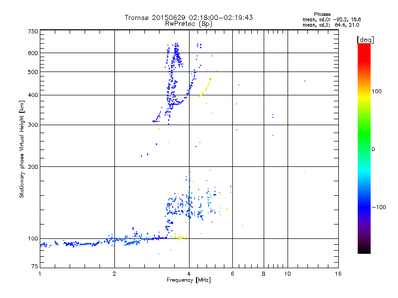398x298 pixels.
Task: Click colorbar tick label '100'
Action: pyautogui.click(x=377, y=91)
